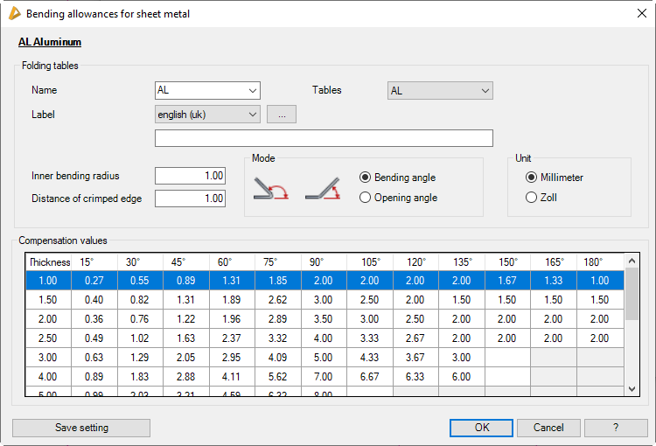The image size is (656, 446).
Task: Switch unit to Zoll
Action: pos(531,198)
